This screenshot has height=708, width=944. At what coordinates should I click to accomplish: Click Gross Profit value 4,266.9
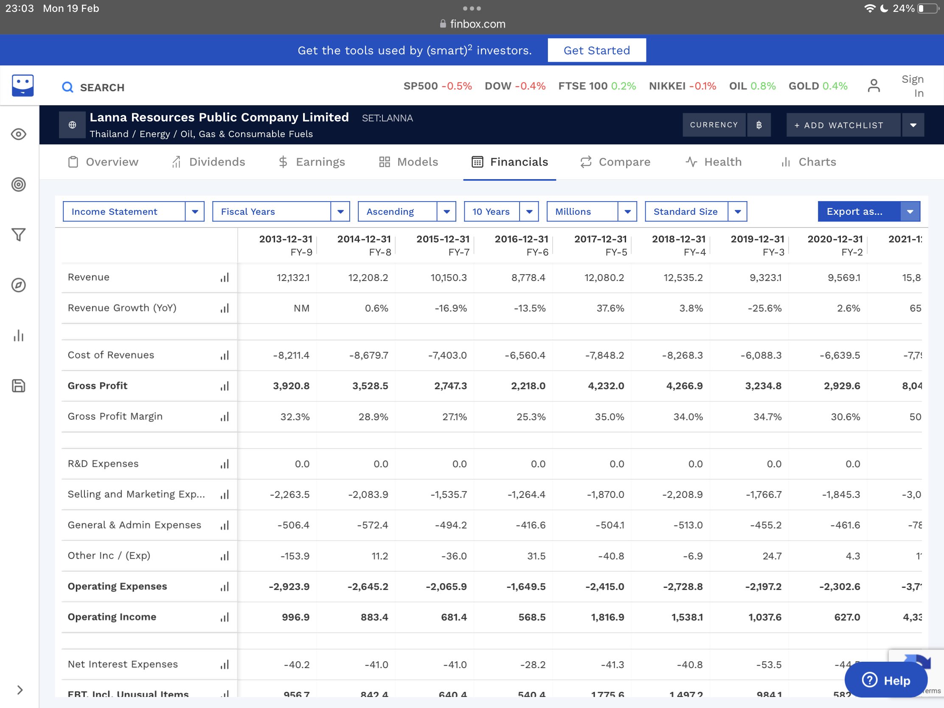[x=685, y=386]
